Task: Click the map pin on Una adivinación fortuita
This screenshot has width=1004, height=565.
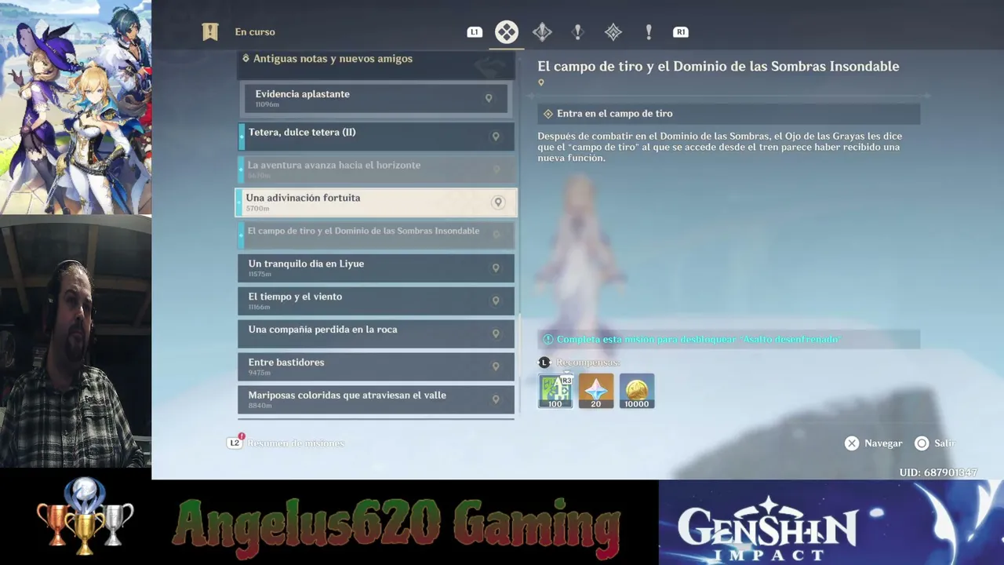Action: (497, 202)
